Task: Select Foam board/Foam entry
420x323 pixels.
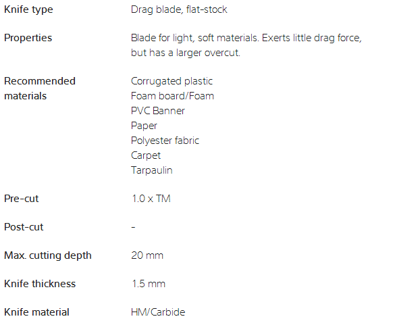Action: tap(172, 96)
